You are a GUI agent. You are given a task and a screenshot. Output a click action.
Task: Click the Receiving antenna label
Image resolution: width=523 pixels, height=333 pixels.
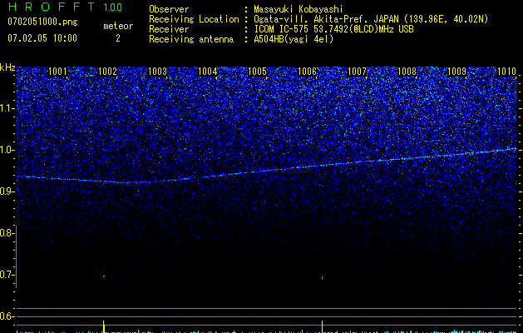coord(191,39)
